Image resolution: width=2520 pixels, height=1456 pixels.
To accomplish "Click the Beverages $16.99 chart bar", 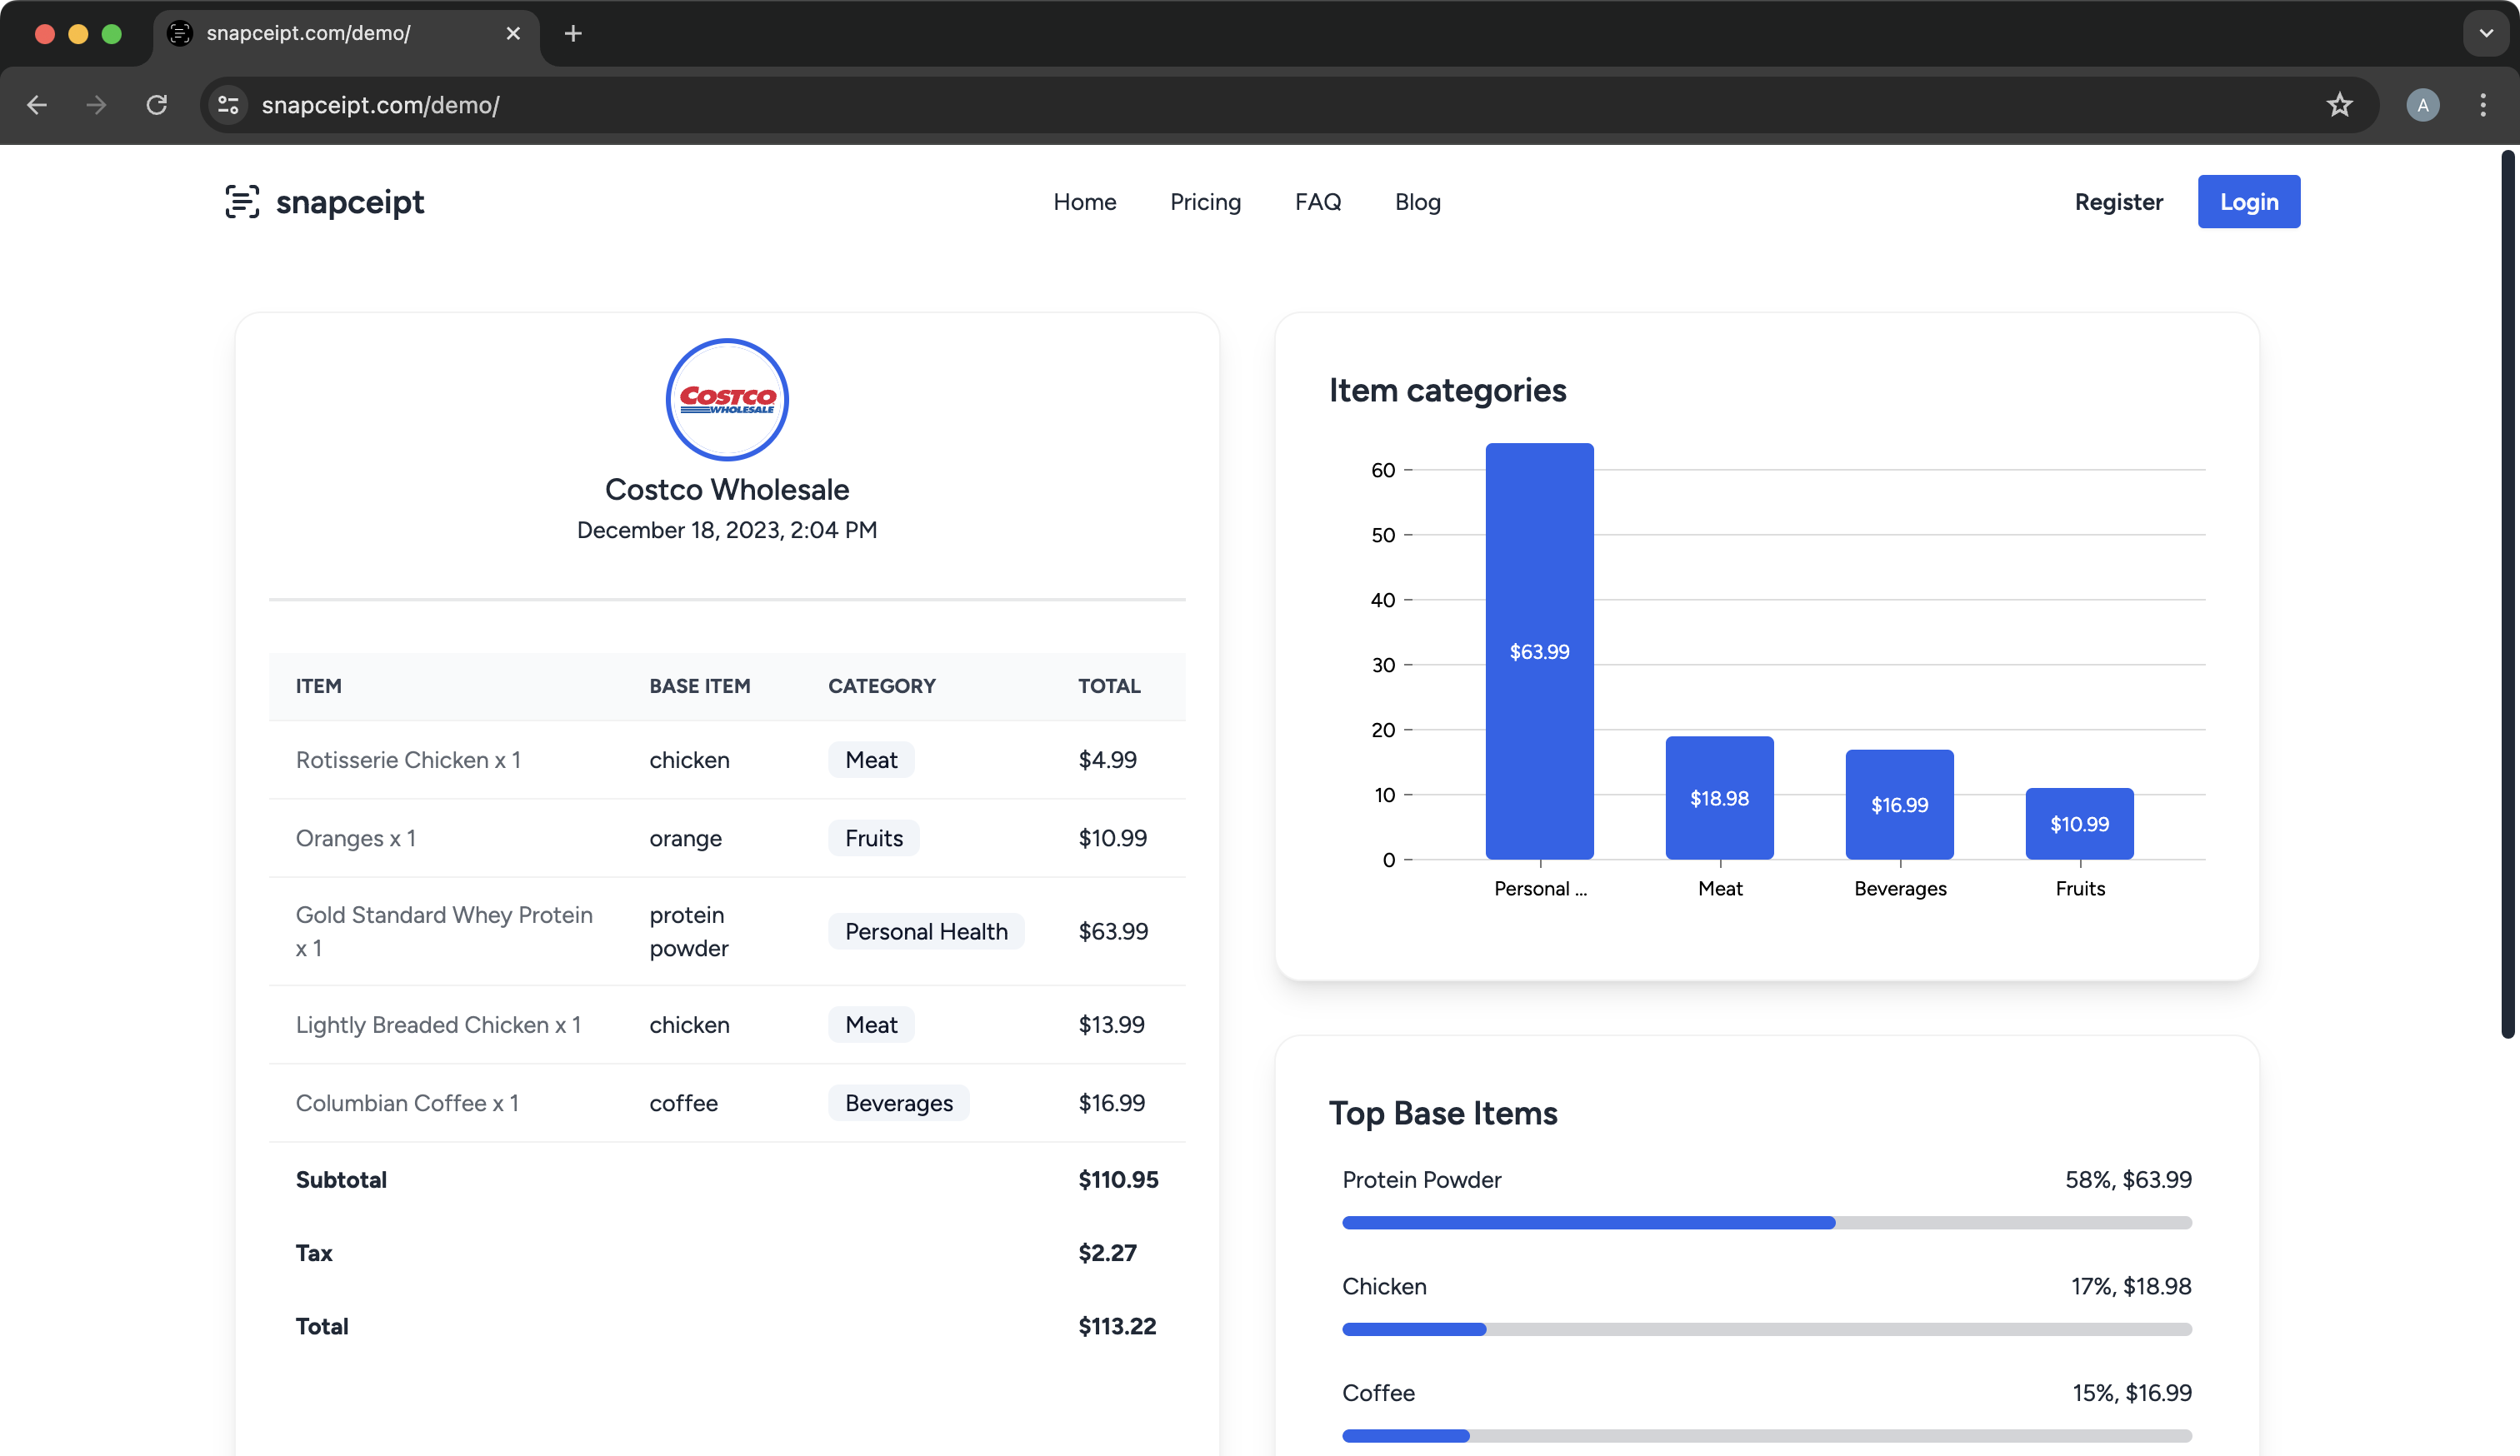I will coord(1899,805).
